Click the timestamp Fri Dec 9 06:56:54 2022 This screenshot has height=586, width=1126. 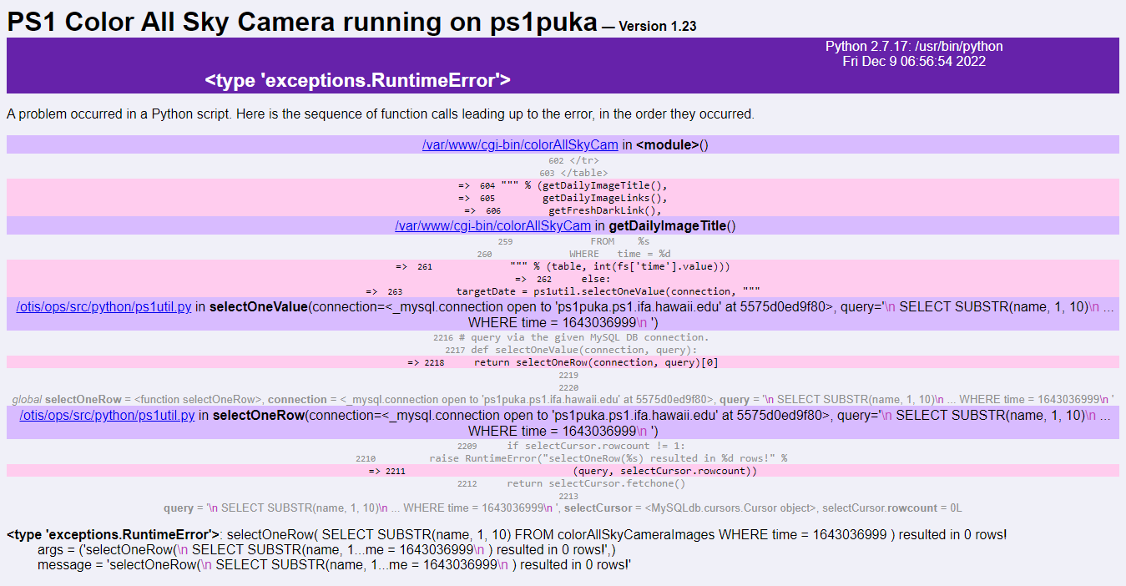click(914, 62)
